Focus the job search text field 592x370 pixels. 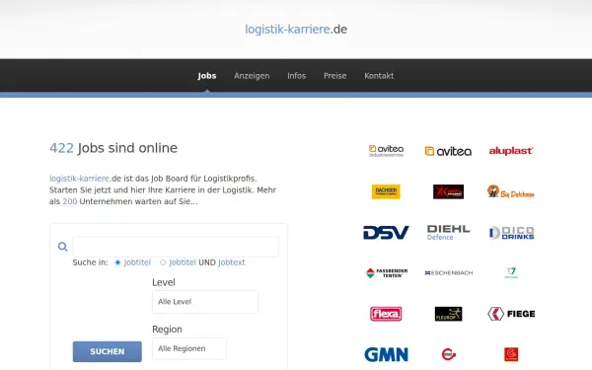coord(176,247)
